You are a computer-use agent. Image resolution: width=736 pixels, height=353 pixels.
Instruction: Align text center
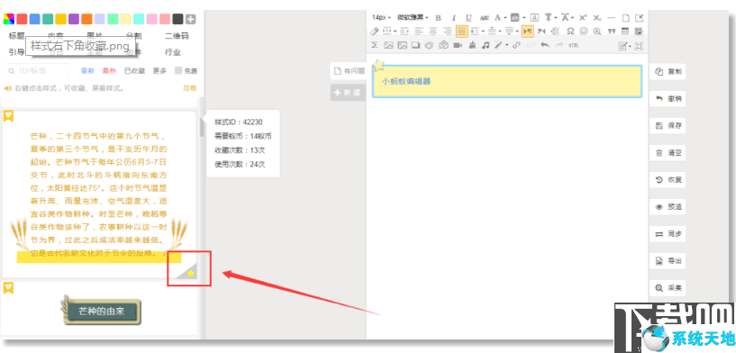[x=432, y=32]
